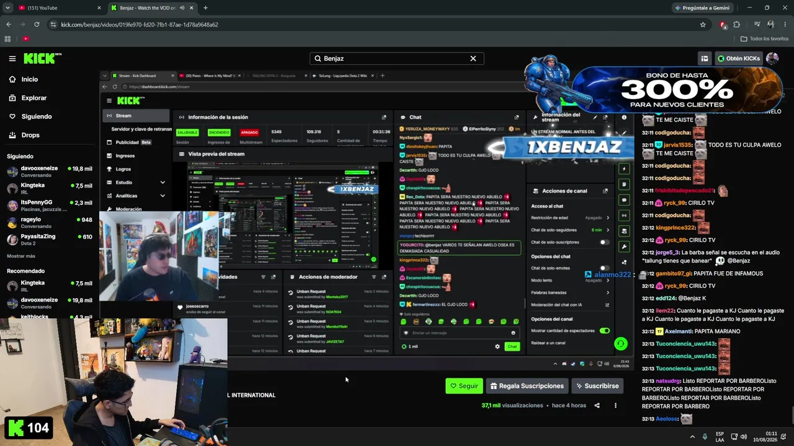Click the browser address bar URL
794x446 pixels.
point(140,25)
